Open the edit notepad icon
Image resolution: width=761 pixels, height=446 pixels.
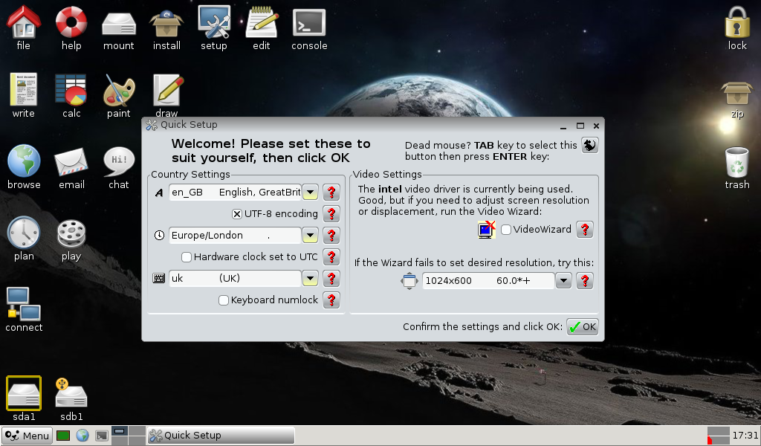pyautogui.click(x=262, y=22)
